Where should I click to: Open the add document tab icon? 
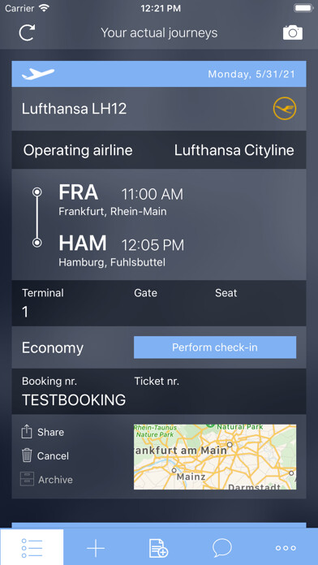pyautogui.click(x=159, y=548)
